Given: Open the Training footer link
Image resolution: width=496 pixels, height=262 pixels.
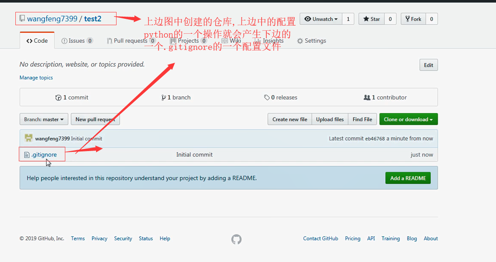Looking at the screenshot, I should point(391,238).
